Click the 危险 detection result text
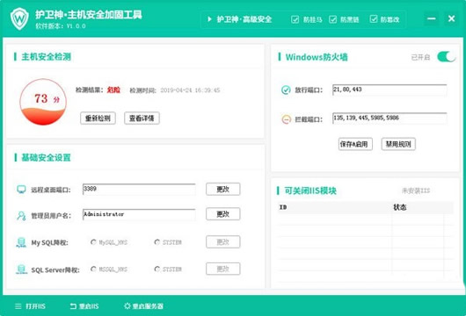Screen dimensions: 466x316 coord(113,90)
